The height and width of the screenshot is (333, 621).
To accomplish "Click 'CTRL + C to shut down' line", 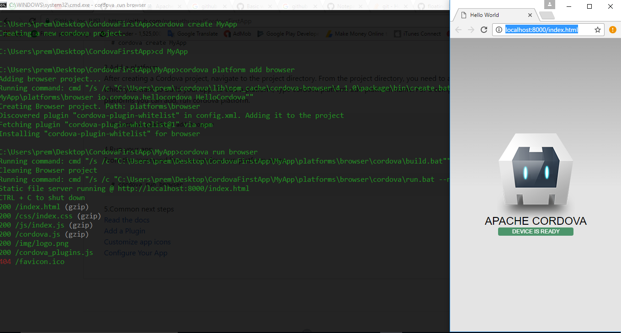I will click(x=42, y=198).
